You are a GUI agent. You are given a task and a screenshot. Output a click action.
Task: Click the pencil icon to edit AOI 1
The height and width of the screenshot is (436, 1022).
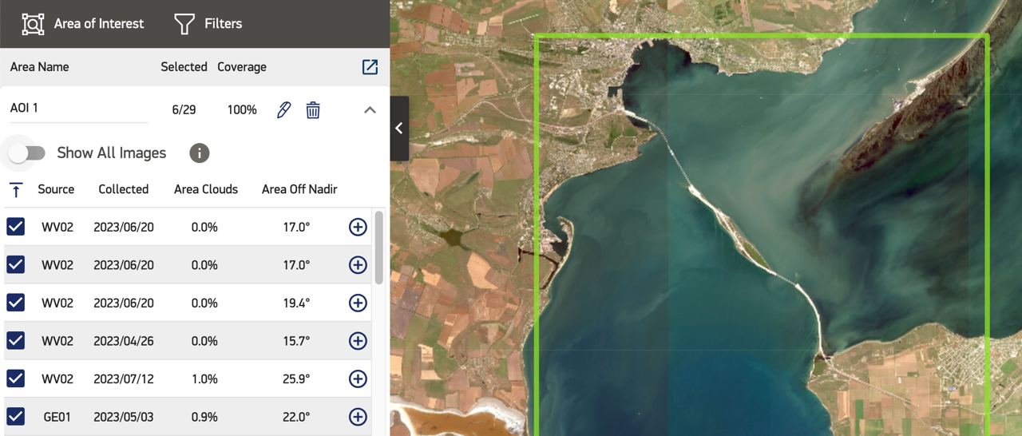point(283,110)
